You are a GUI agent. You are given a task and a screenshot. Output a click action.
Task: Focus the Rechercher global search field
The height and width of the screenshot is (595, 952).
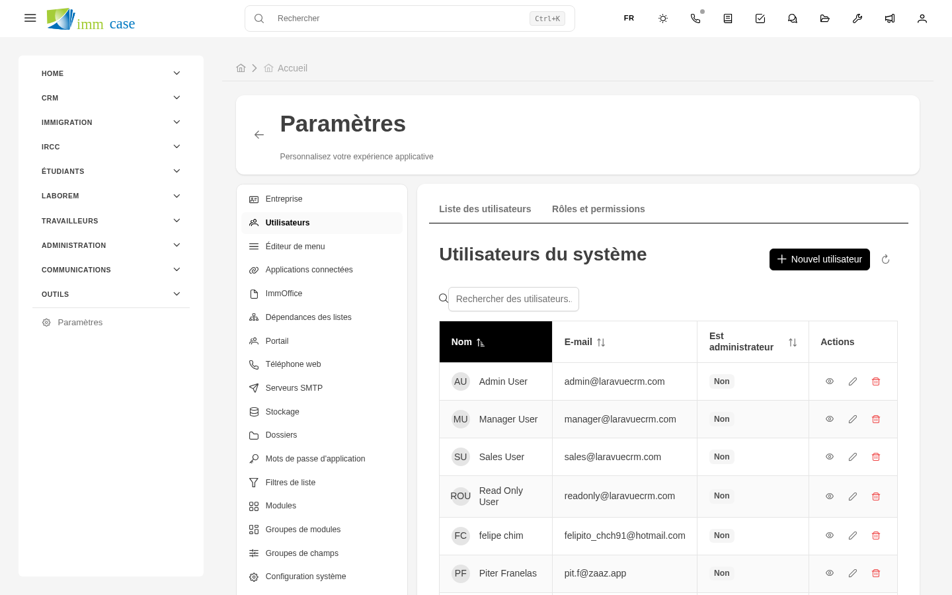click(410, 19)
